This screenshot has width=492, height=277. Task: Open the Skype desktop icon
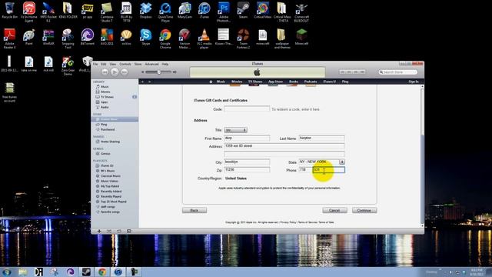[x=145, y=37]
